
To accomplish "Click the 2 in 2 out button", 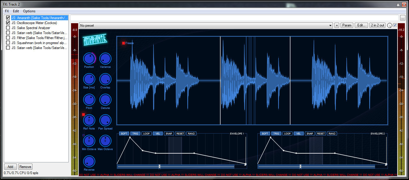I will (x=377, y=25).
